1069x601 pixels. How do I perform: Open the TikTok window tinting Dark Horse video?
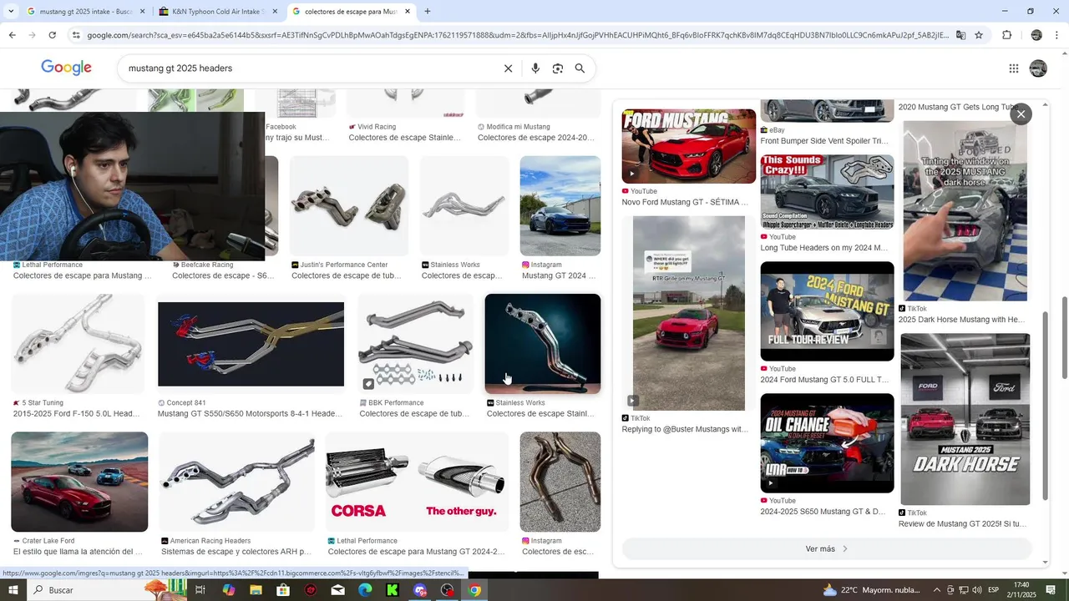(965, 211)
